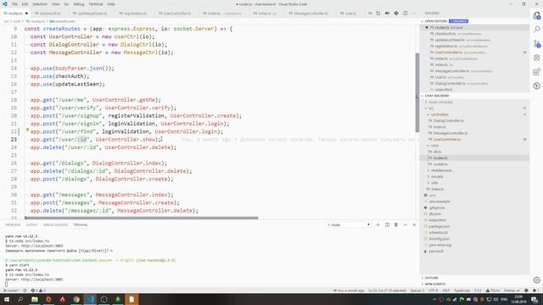
Task: Click the UTF-8 encoding status item
Action: point(434,291)
